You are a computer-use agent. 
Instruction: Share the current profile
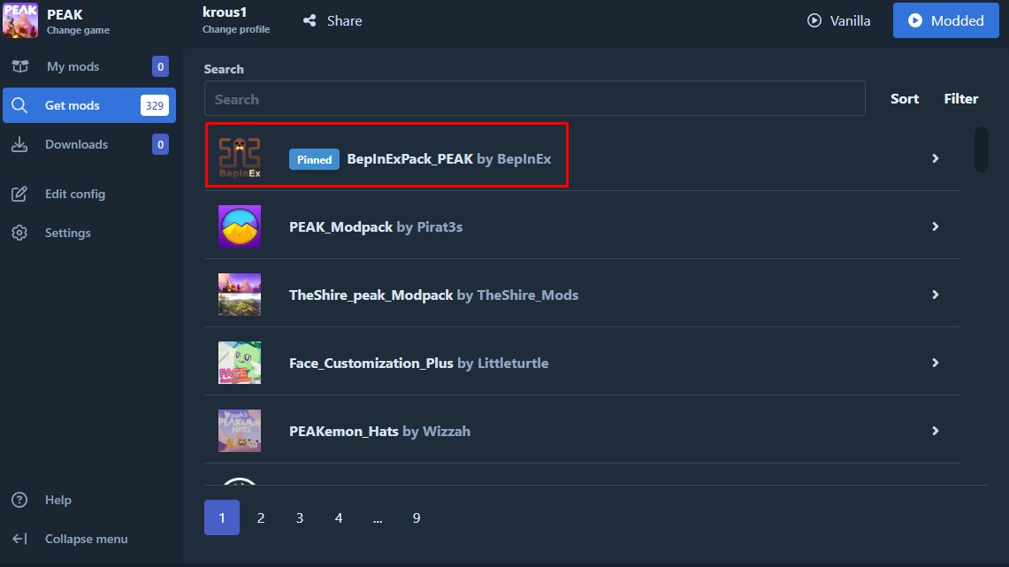pyautogui.click(x=333, y=20)
